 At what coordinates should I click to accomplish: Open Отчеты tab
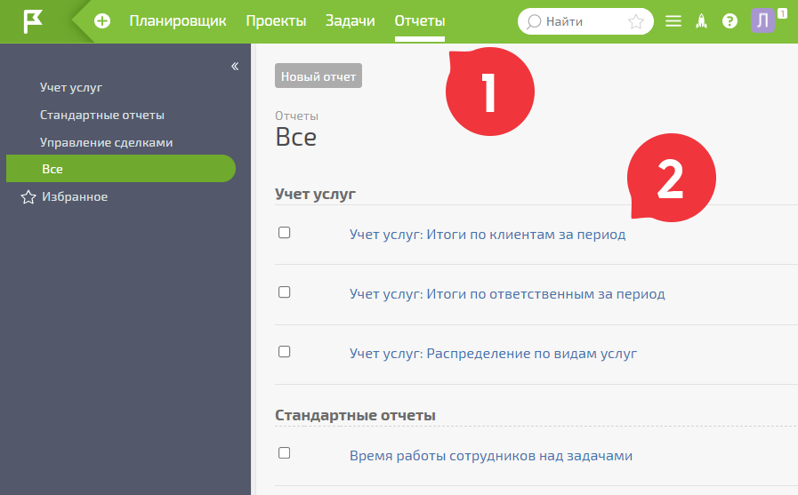(420, 21)
